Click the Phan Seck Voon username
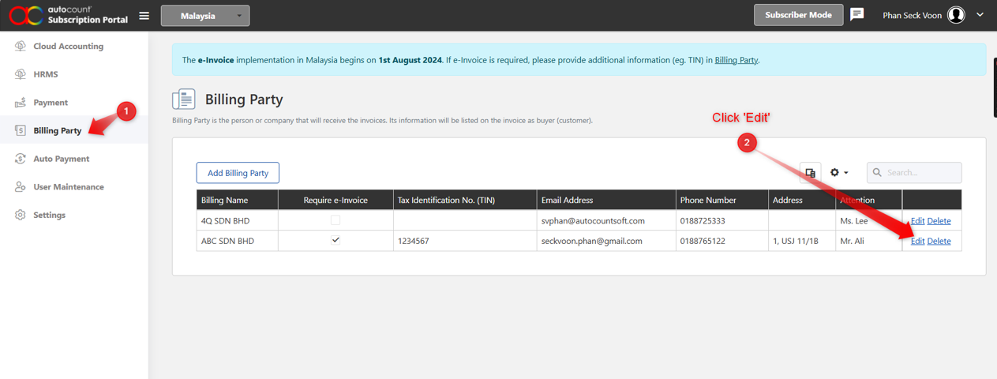 [912, 15]
